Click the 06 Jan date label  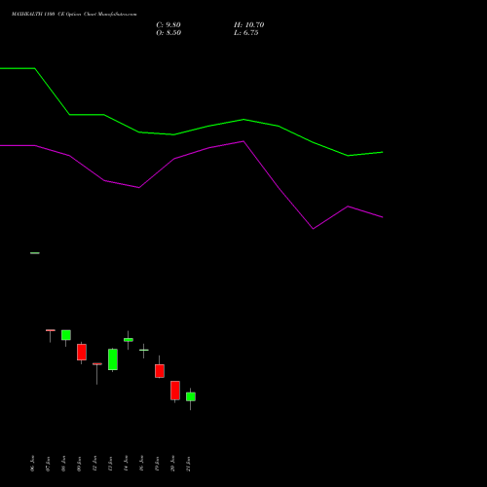click(x=32, y=464)
